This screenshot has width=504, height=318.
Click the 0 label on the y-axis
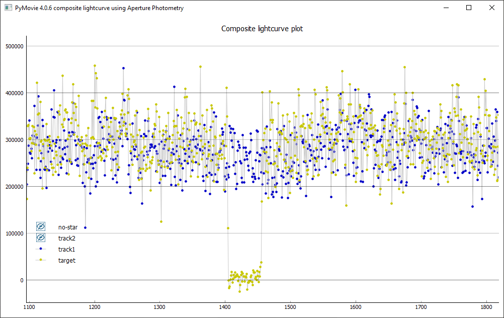[x=21, y=280]
